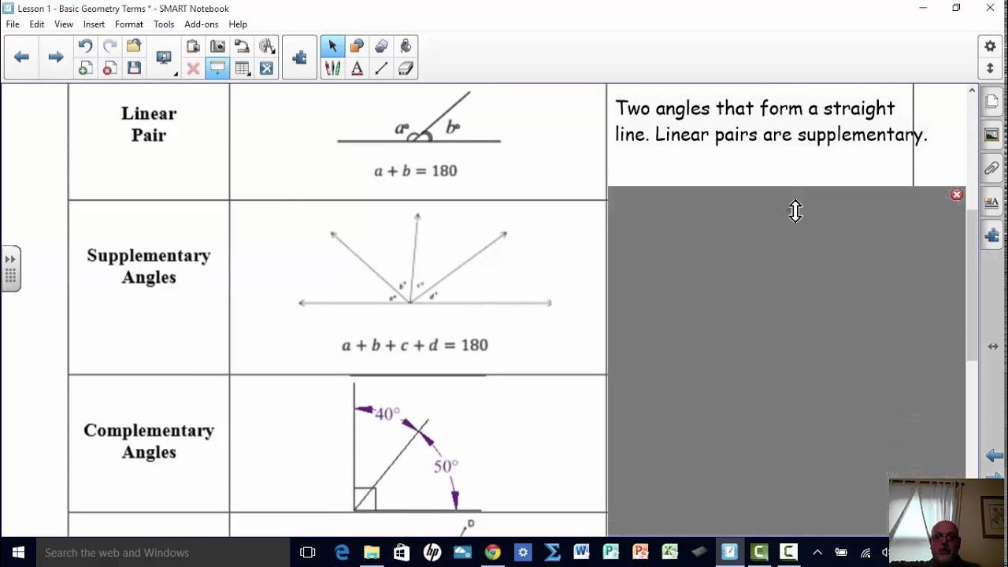Screen dimensions: 1008x567
Task: Open the Edit menu
Action: 37,24
